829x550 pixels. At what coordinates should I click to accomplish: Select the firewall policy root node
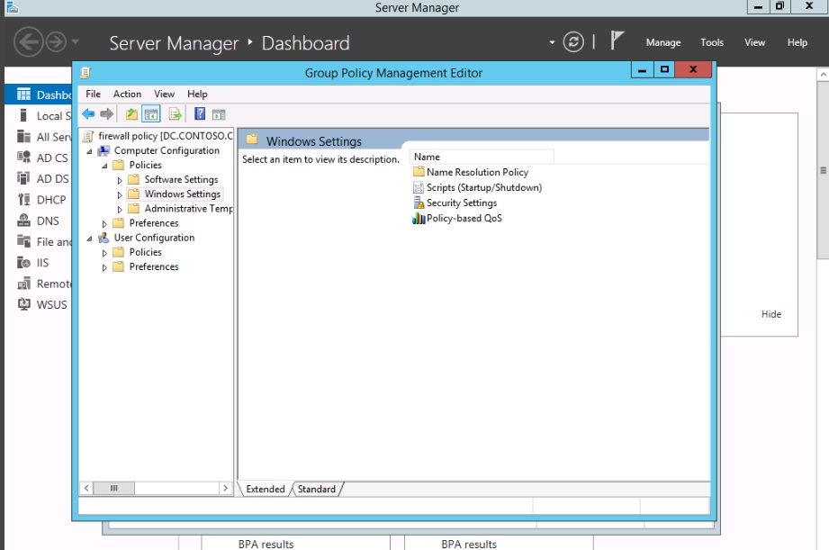(165, 136)
